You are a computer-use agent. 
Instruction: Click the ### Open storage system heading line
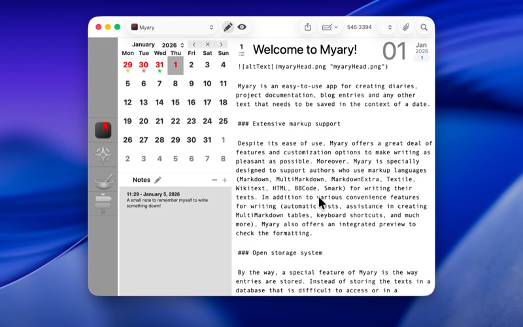click(280, 253)
